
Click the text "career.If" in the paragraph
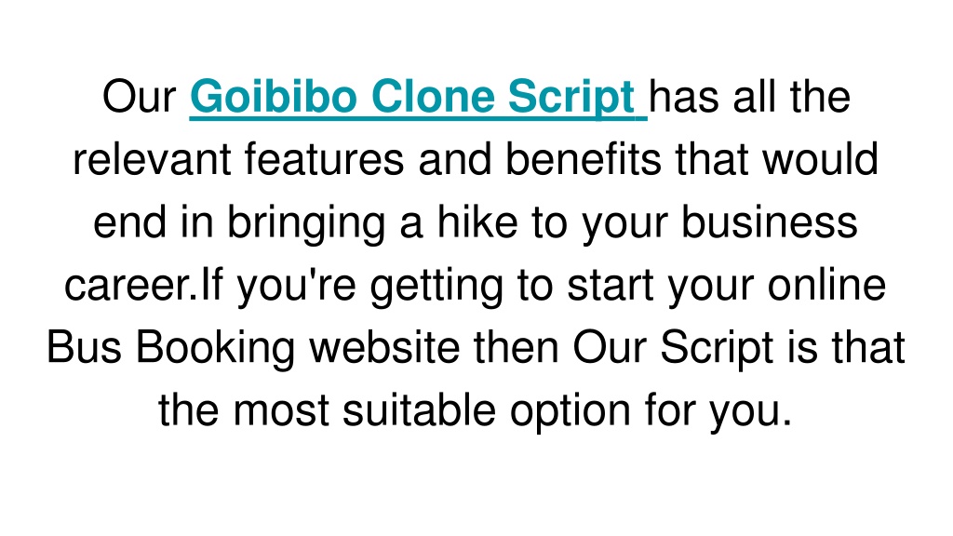[x=144, y=285]
